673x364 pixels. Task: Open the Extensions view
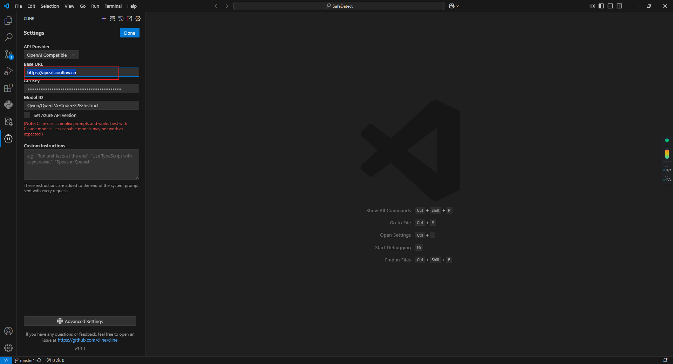[8, 88]
